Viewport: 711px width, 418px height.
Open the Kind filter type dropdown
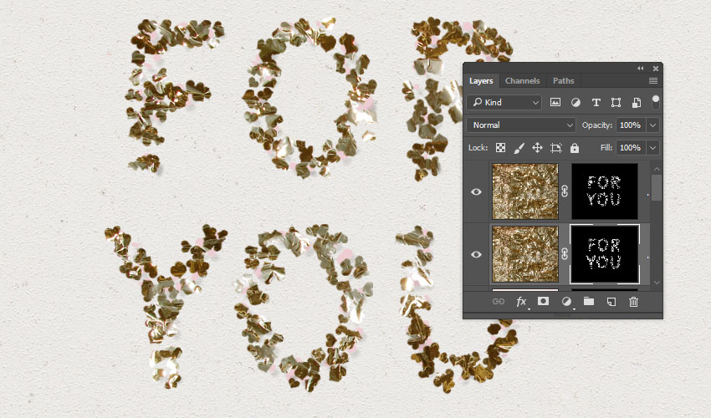coord(504,103)
